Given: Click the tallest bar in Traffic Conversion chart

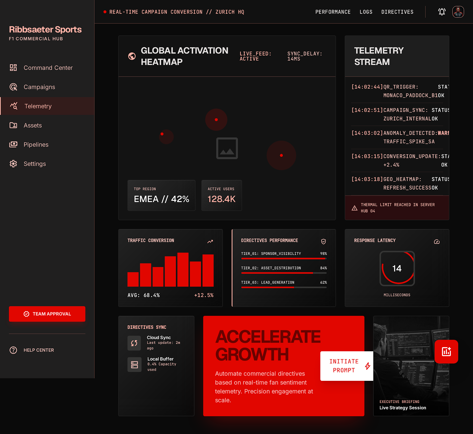Looking at the screenshot, I should pos(183,269).
